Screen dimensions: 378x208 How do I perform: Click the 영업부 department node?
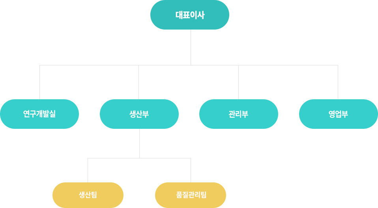point(338,114)
